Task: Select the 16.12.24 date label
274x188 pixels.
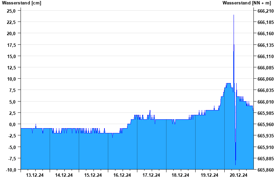Action: 122,175
